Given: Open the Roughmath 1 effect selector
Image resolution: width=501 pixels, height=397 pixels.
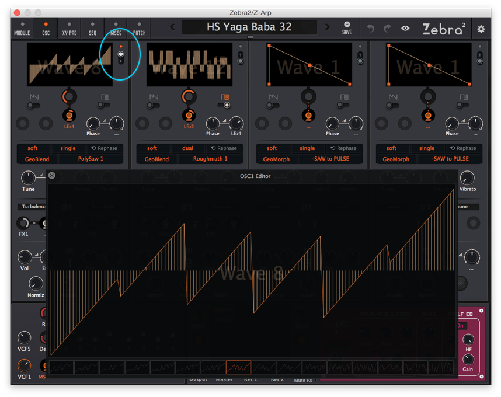Looking at the screenshot, I should click(210, 159).
